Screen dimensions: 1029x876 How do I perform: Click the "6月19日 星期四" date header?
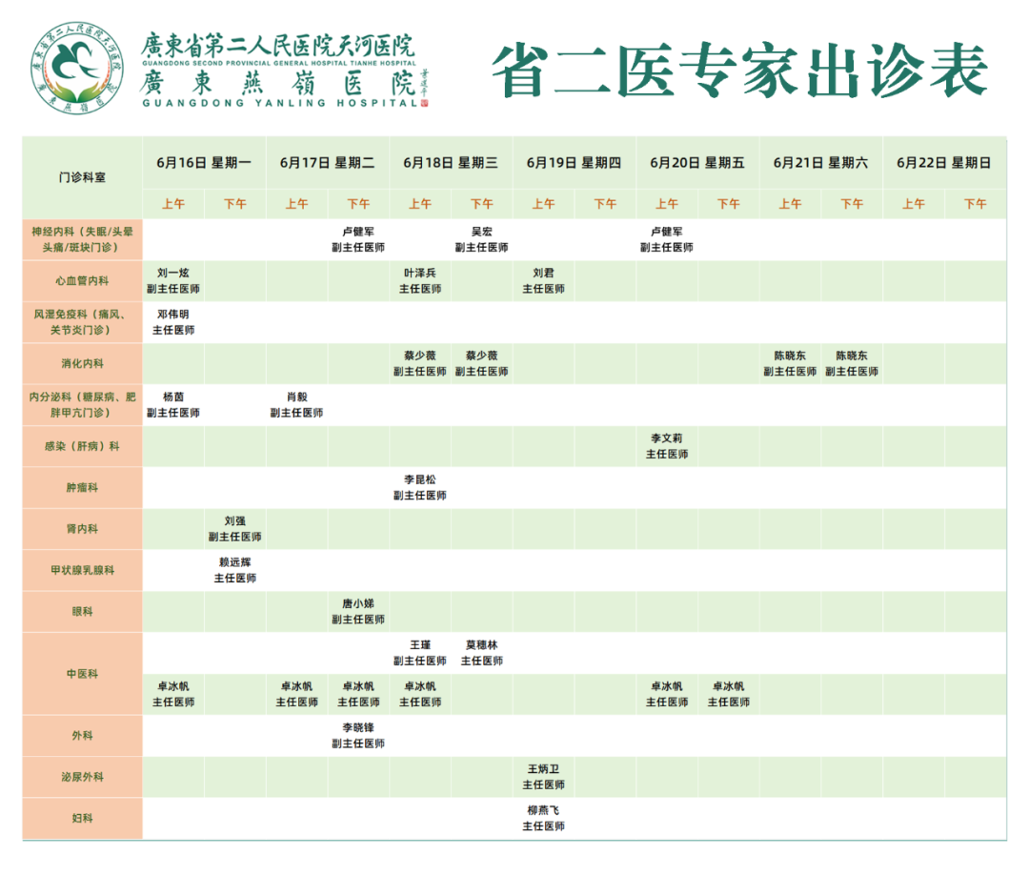tap(575, 163)
